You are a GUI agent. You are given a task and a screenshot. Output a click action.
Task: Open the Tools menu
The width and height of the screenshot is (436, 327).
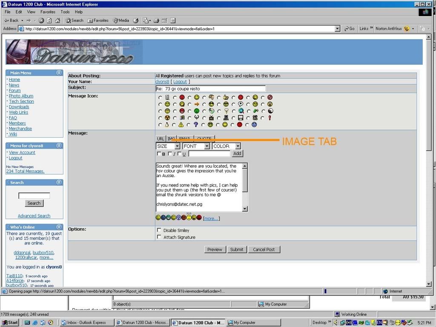click(65, 12)
